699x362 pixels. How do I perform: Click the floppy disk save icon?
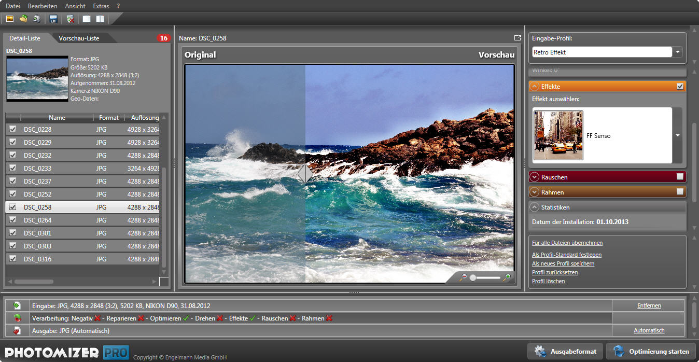(x=53, y=19)
